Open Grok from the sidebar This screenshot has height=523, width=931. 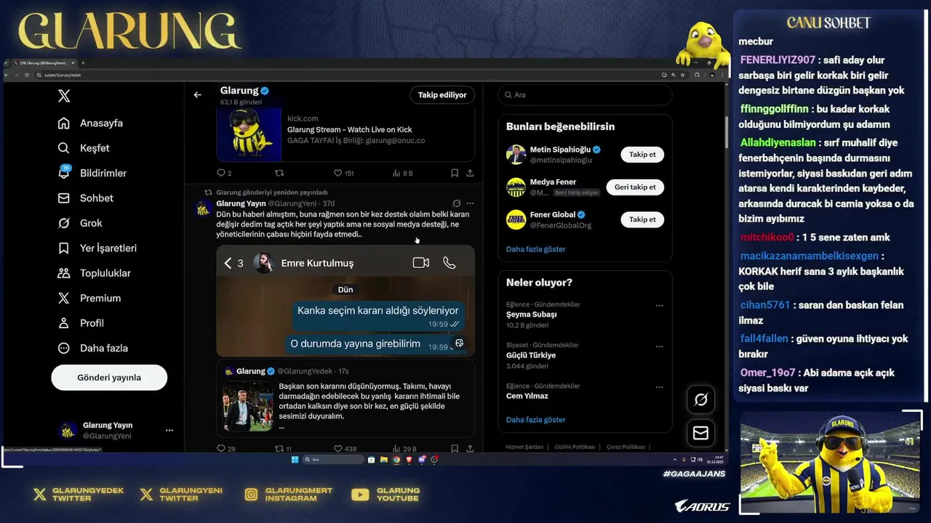(x=80, y=223)
